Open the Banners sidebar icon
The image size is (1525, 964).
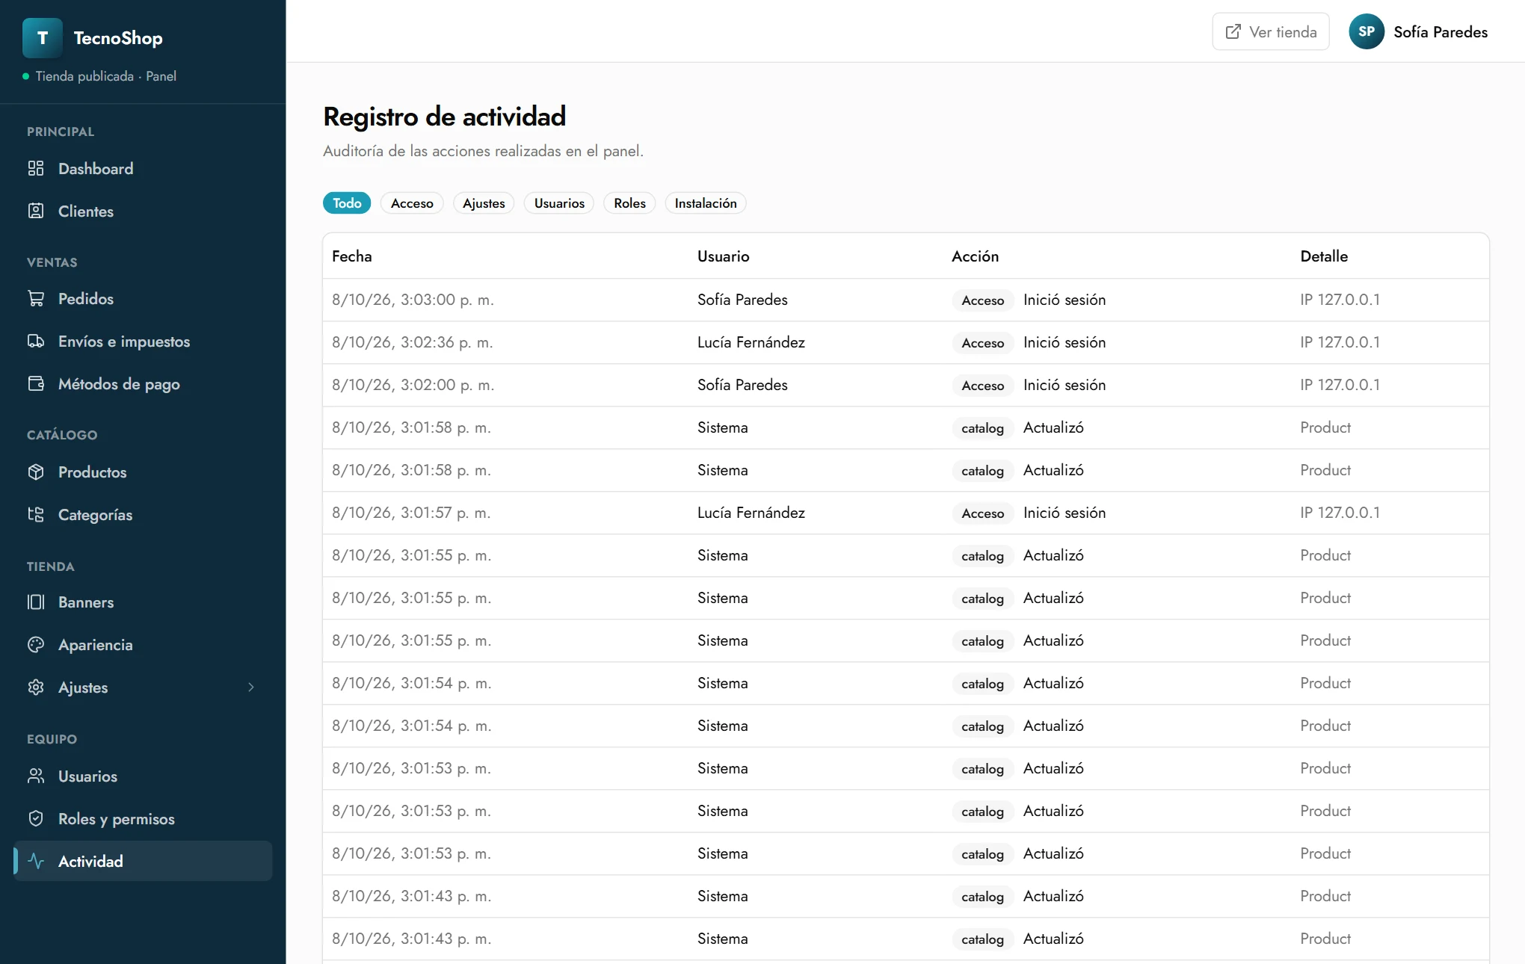[x=36, y=602]
